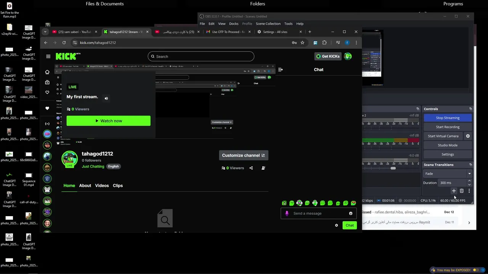488x274 pixels.
Task: Open Chrome media control icon
Action: 338,43
